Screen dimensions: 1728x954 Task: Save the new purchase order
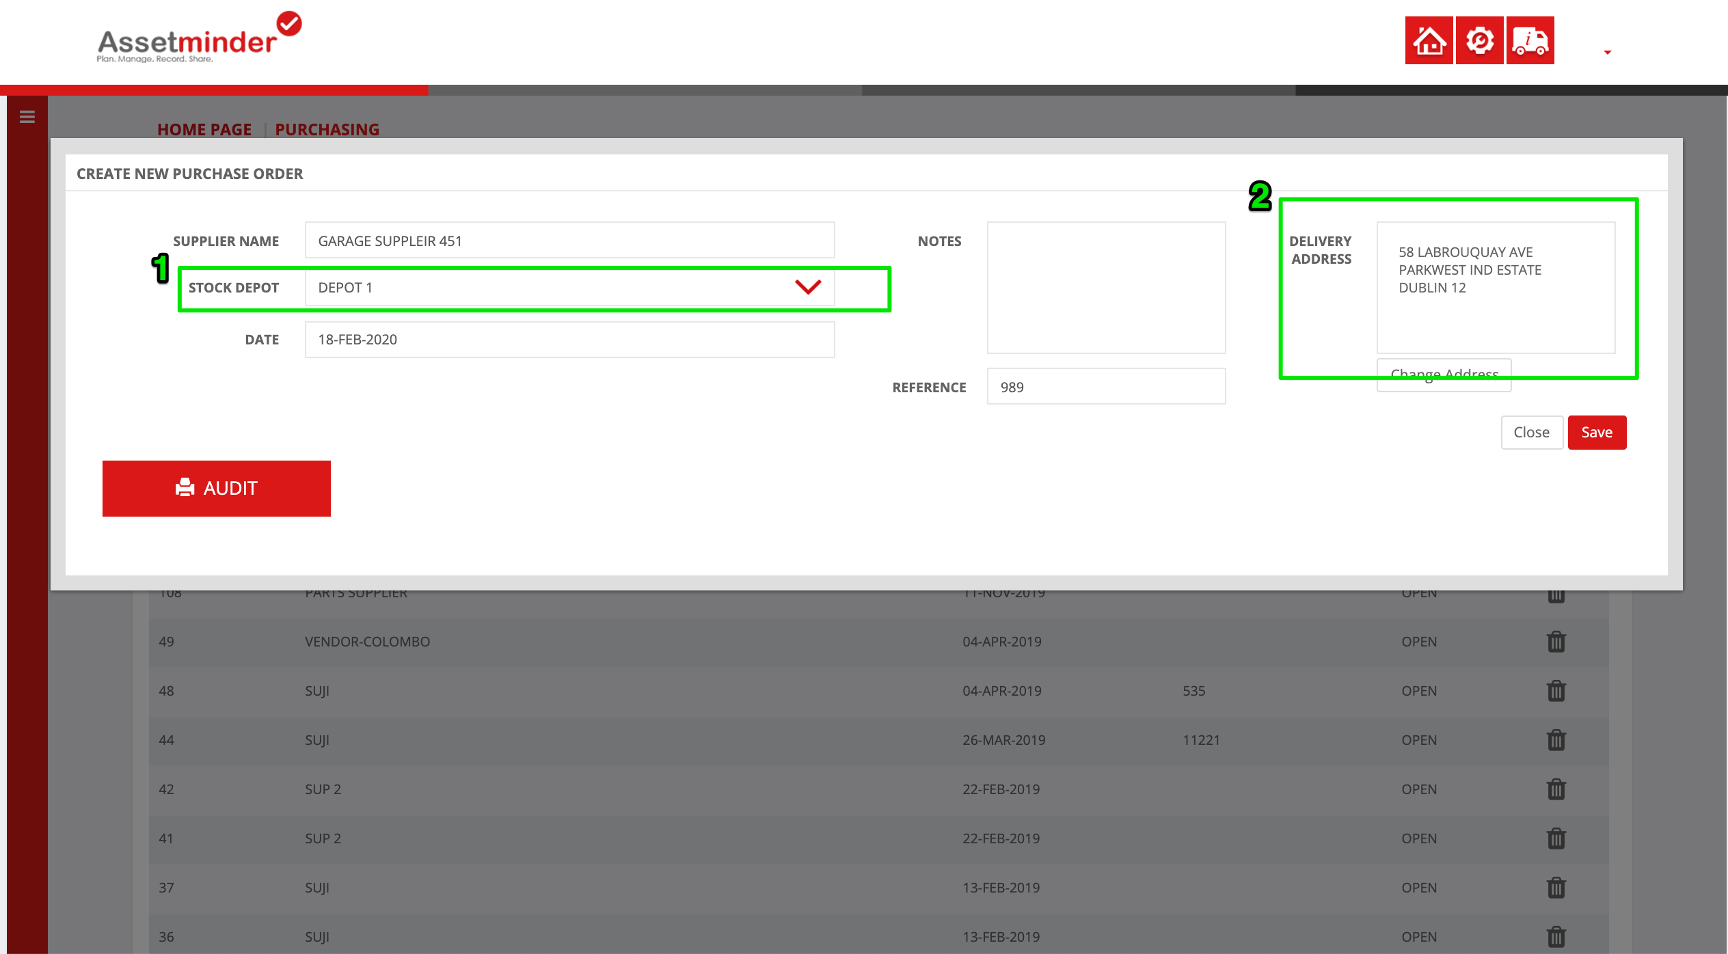[x=1597, y=432]
